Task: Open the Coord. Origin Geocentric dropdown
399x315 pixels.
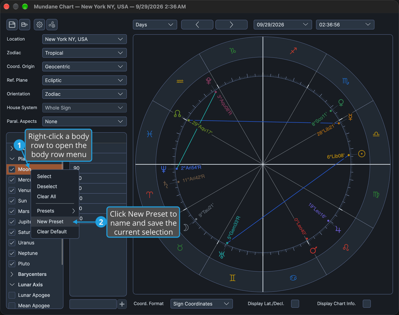Action: (x=85, y=67)
